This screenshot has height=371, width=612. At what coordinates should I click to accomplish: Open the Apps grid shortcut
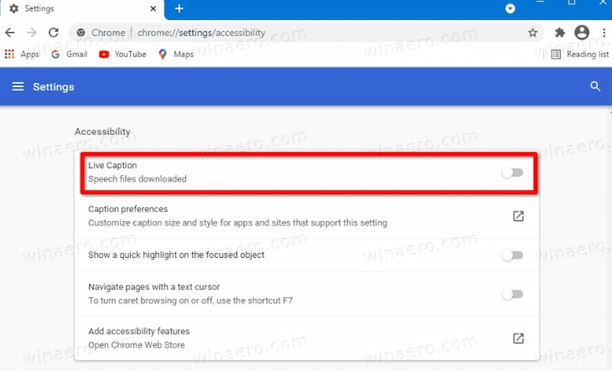(22, 54)
